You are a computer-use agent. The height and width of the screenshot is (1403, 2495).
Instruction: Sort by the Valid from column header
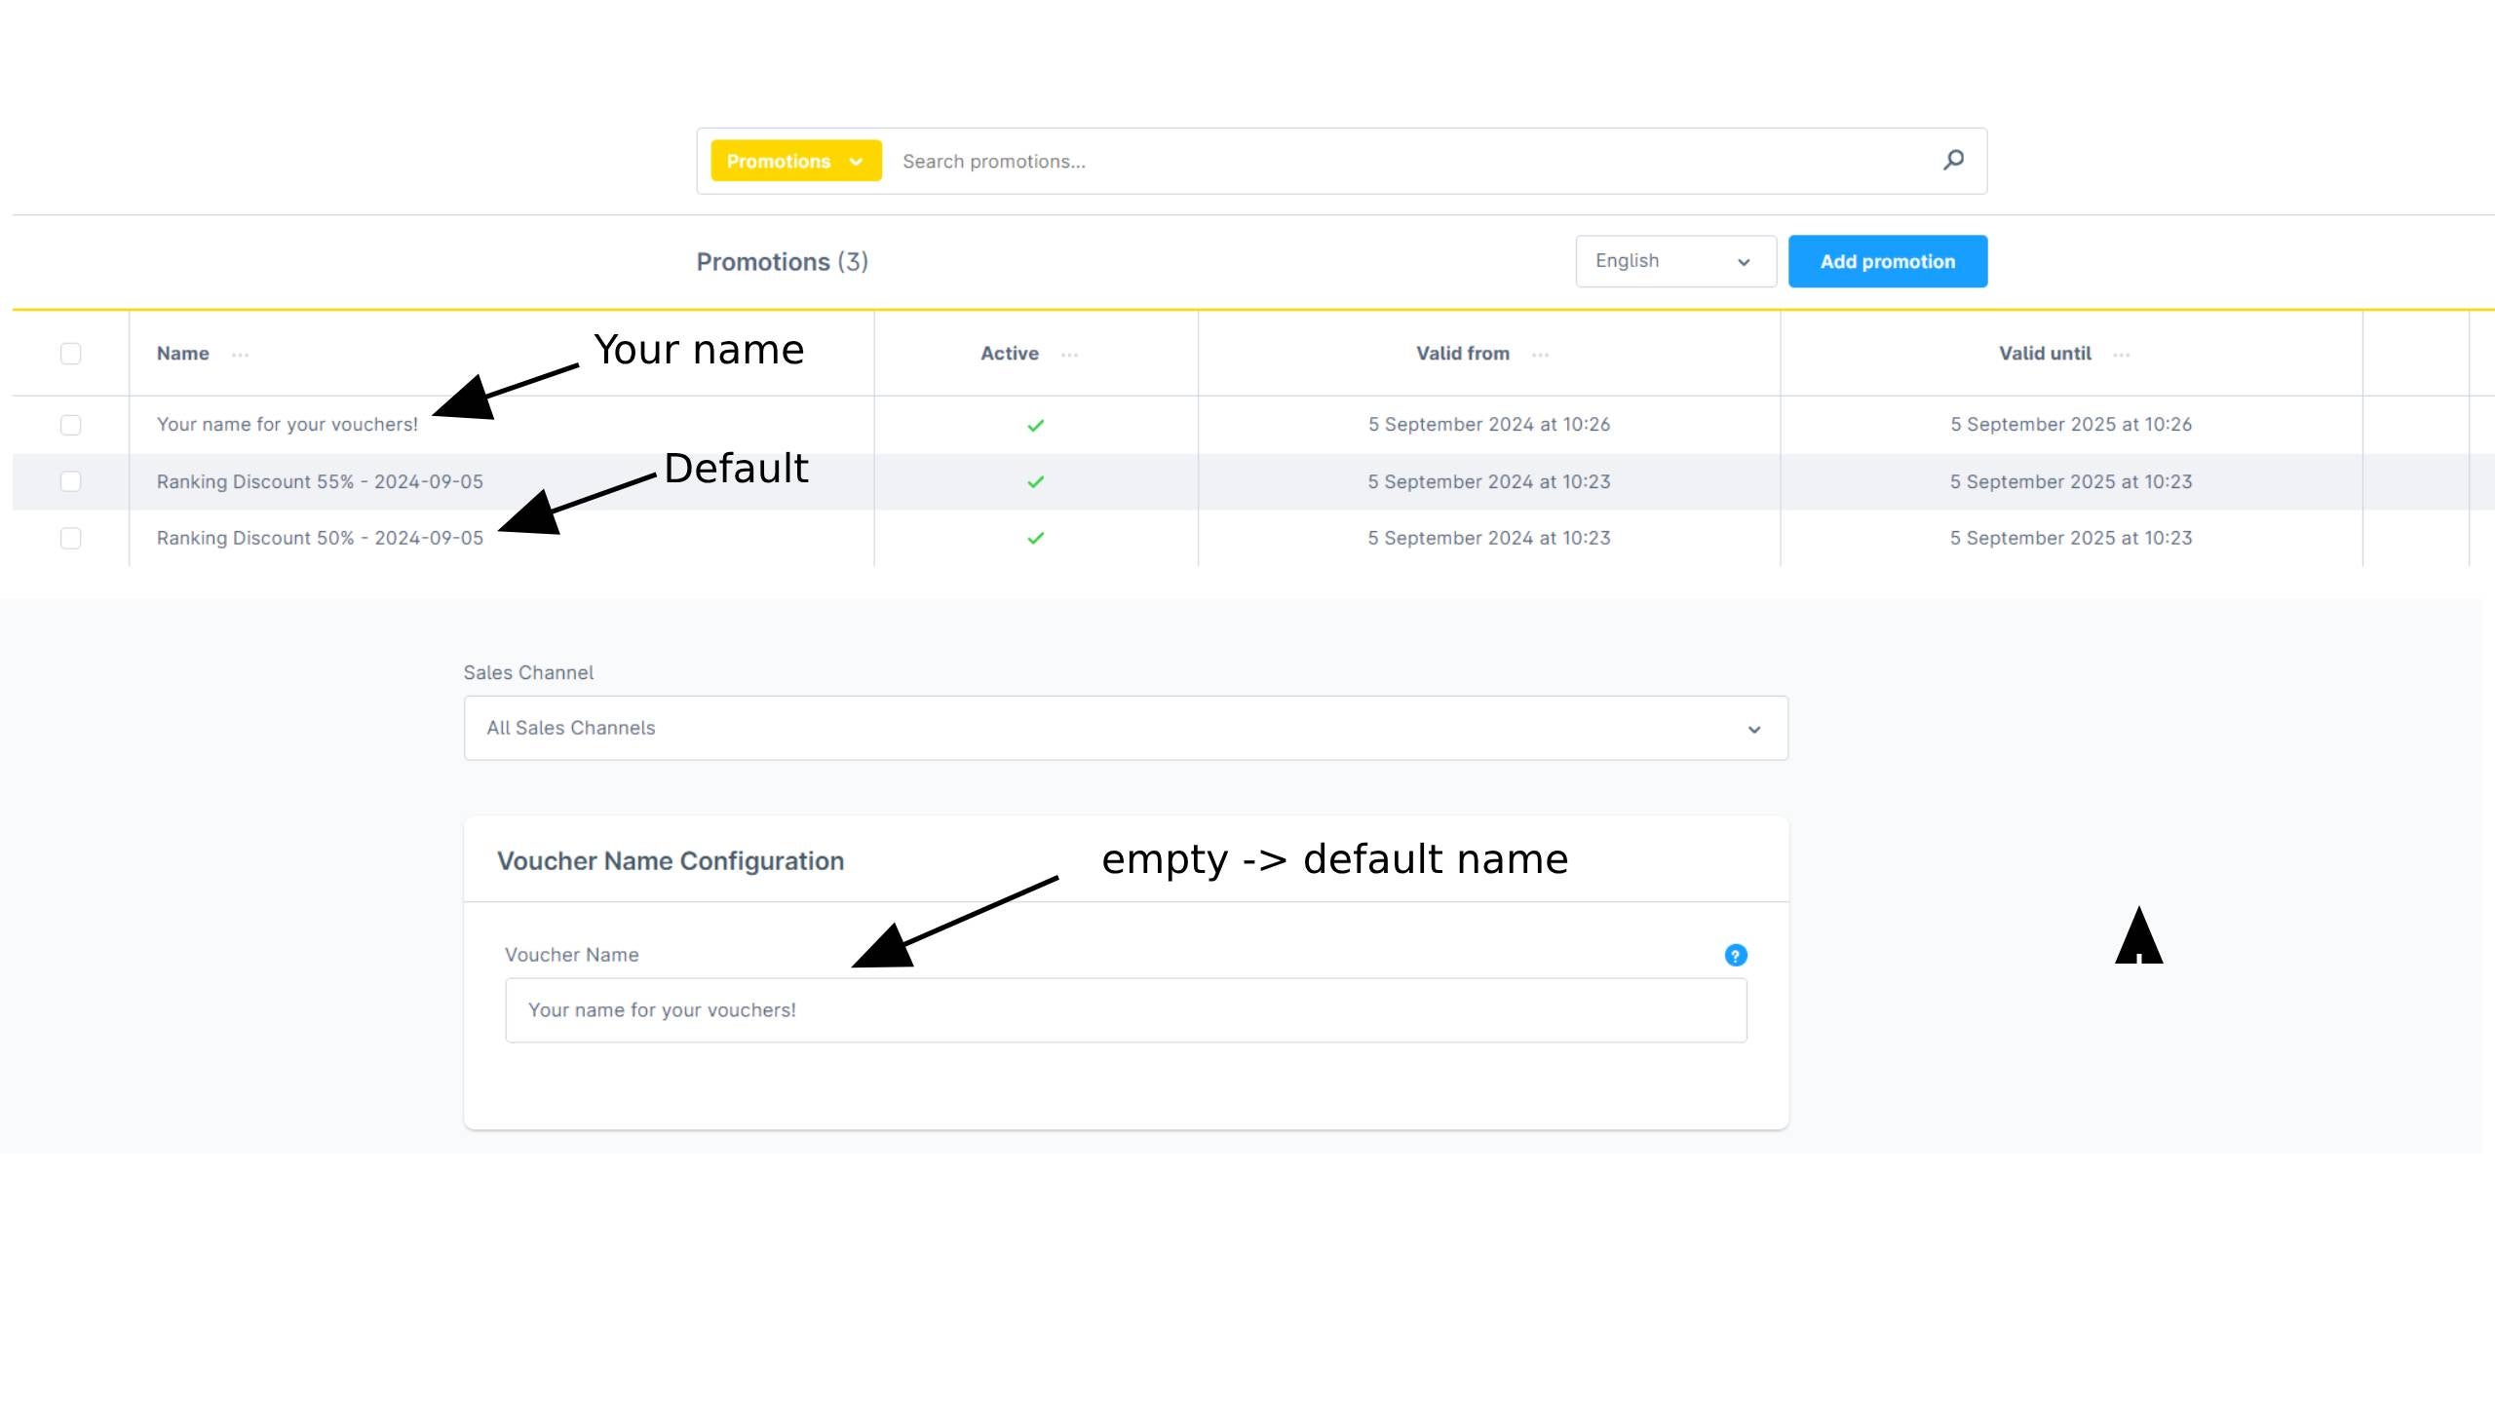pos(1463,354)
